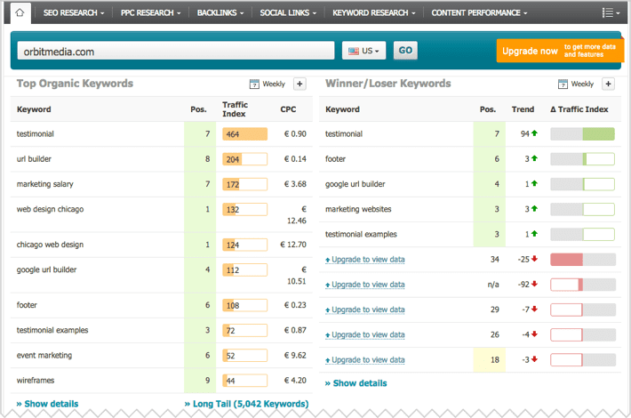The image size is (631, 418).
Task: Click red down arrow for -25 trend
Action: click(x=534, y=259)
